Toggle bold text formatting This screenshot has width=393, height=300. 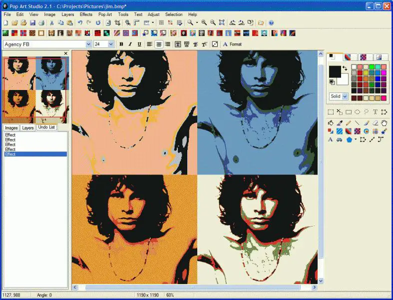(121, 44)
